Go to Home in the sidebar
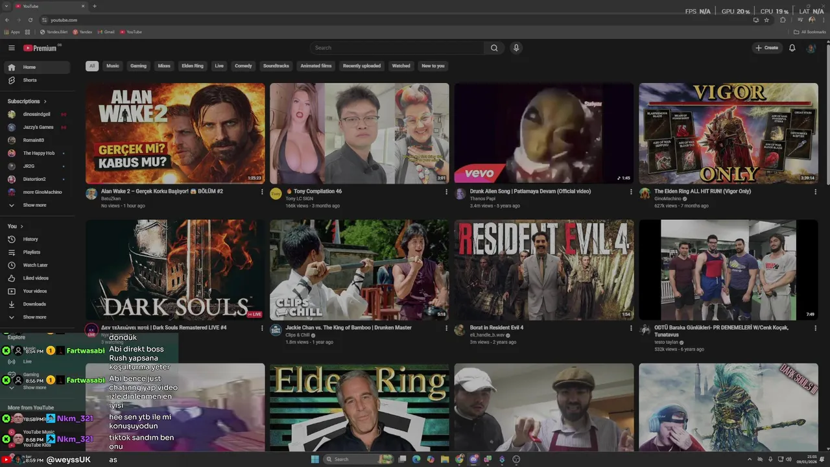This screenshot has height=467, width=830. (37, 67)
